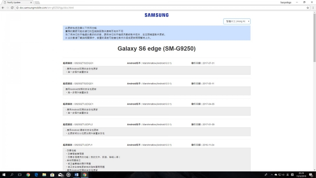Show hidden tray icons chevron
Image resolution: width=316 pixels, height=178 pixels.
pyautogui.click(x=272, y=175)
